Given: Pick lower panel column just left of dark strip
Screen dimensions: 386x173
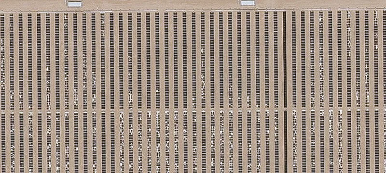Looking at the screenshot, I should click(276, 142).
